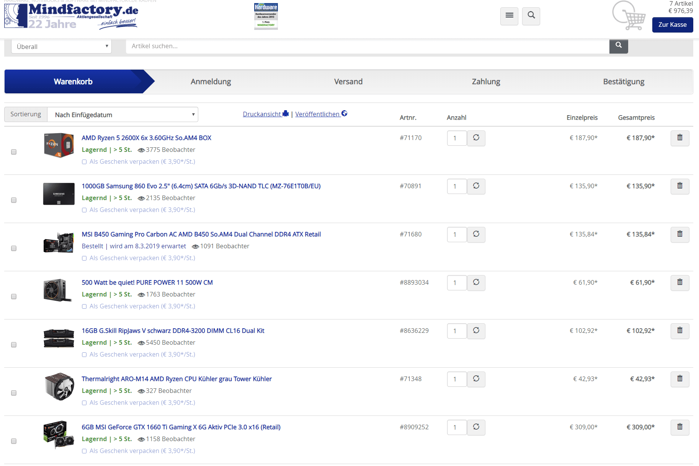Image resolution: width=699 pixels, height=466 pixels.
Task: Click the Samsung SSD thumbnail
Action: 59,194
